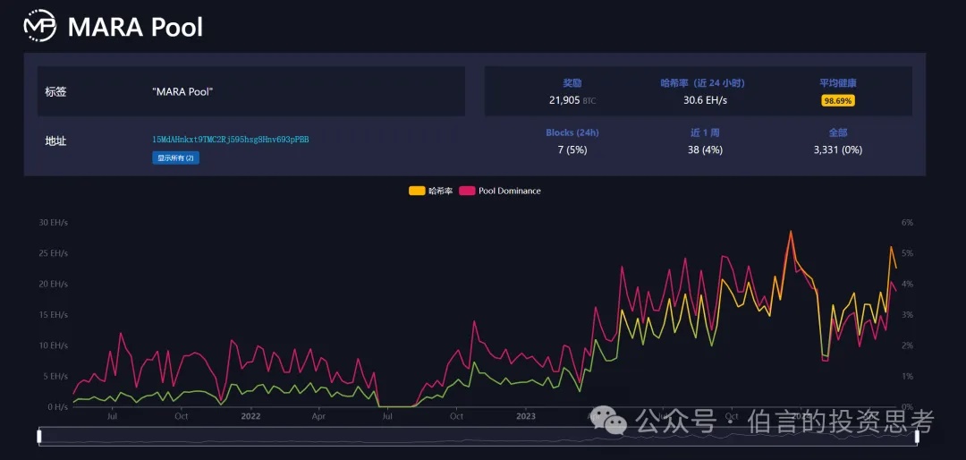Select the Blocks (24h) stat header
966x460 pixels.
pos(572,132)
